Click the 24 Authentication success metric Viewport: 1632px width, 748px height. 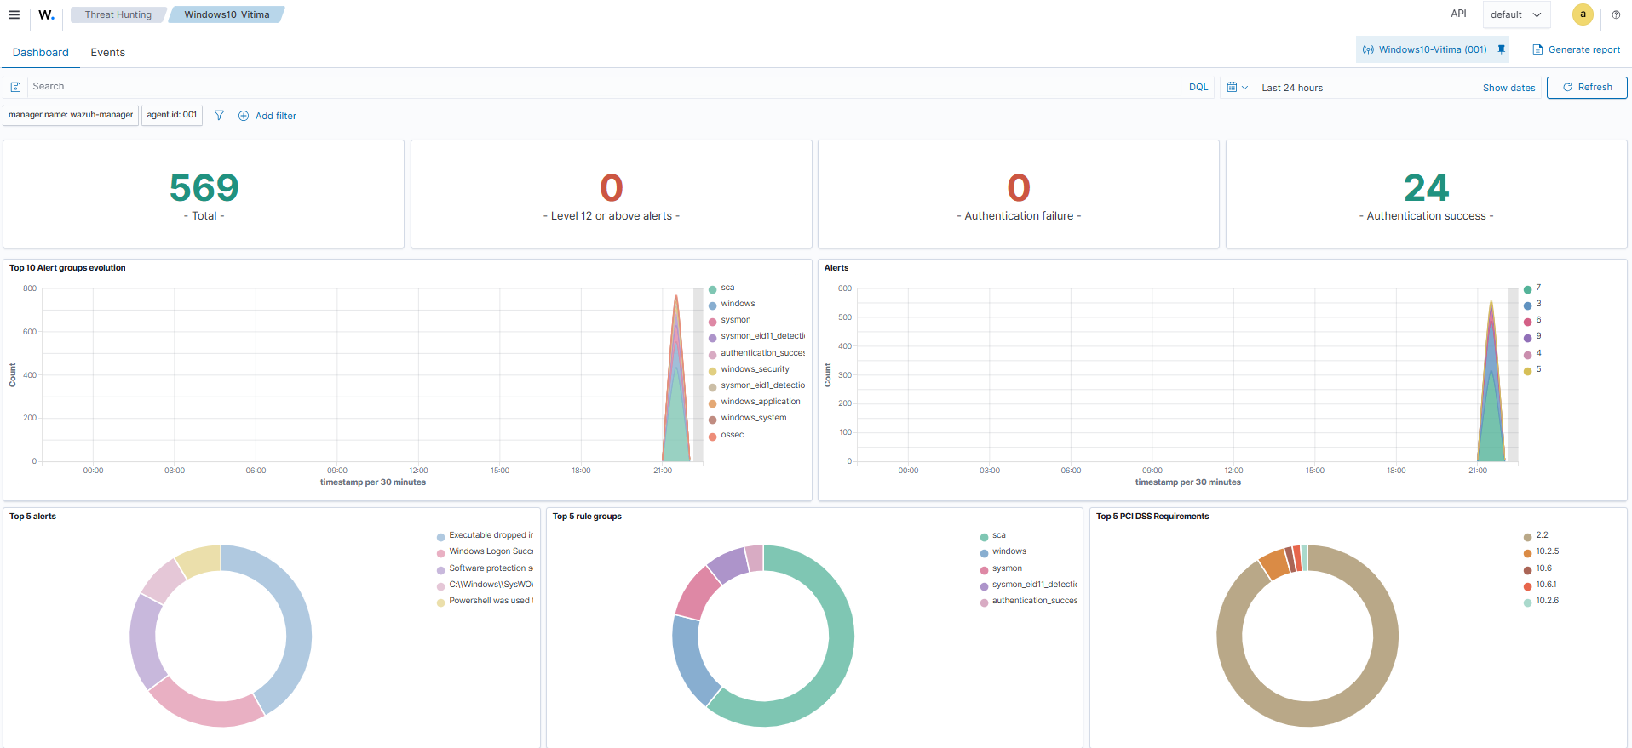click(x=1426, y=187)
